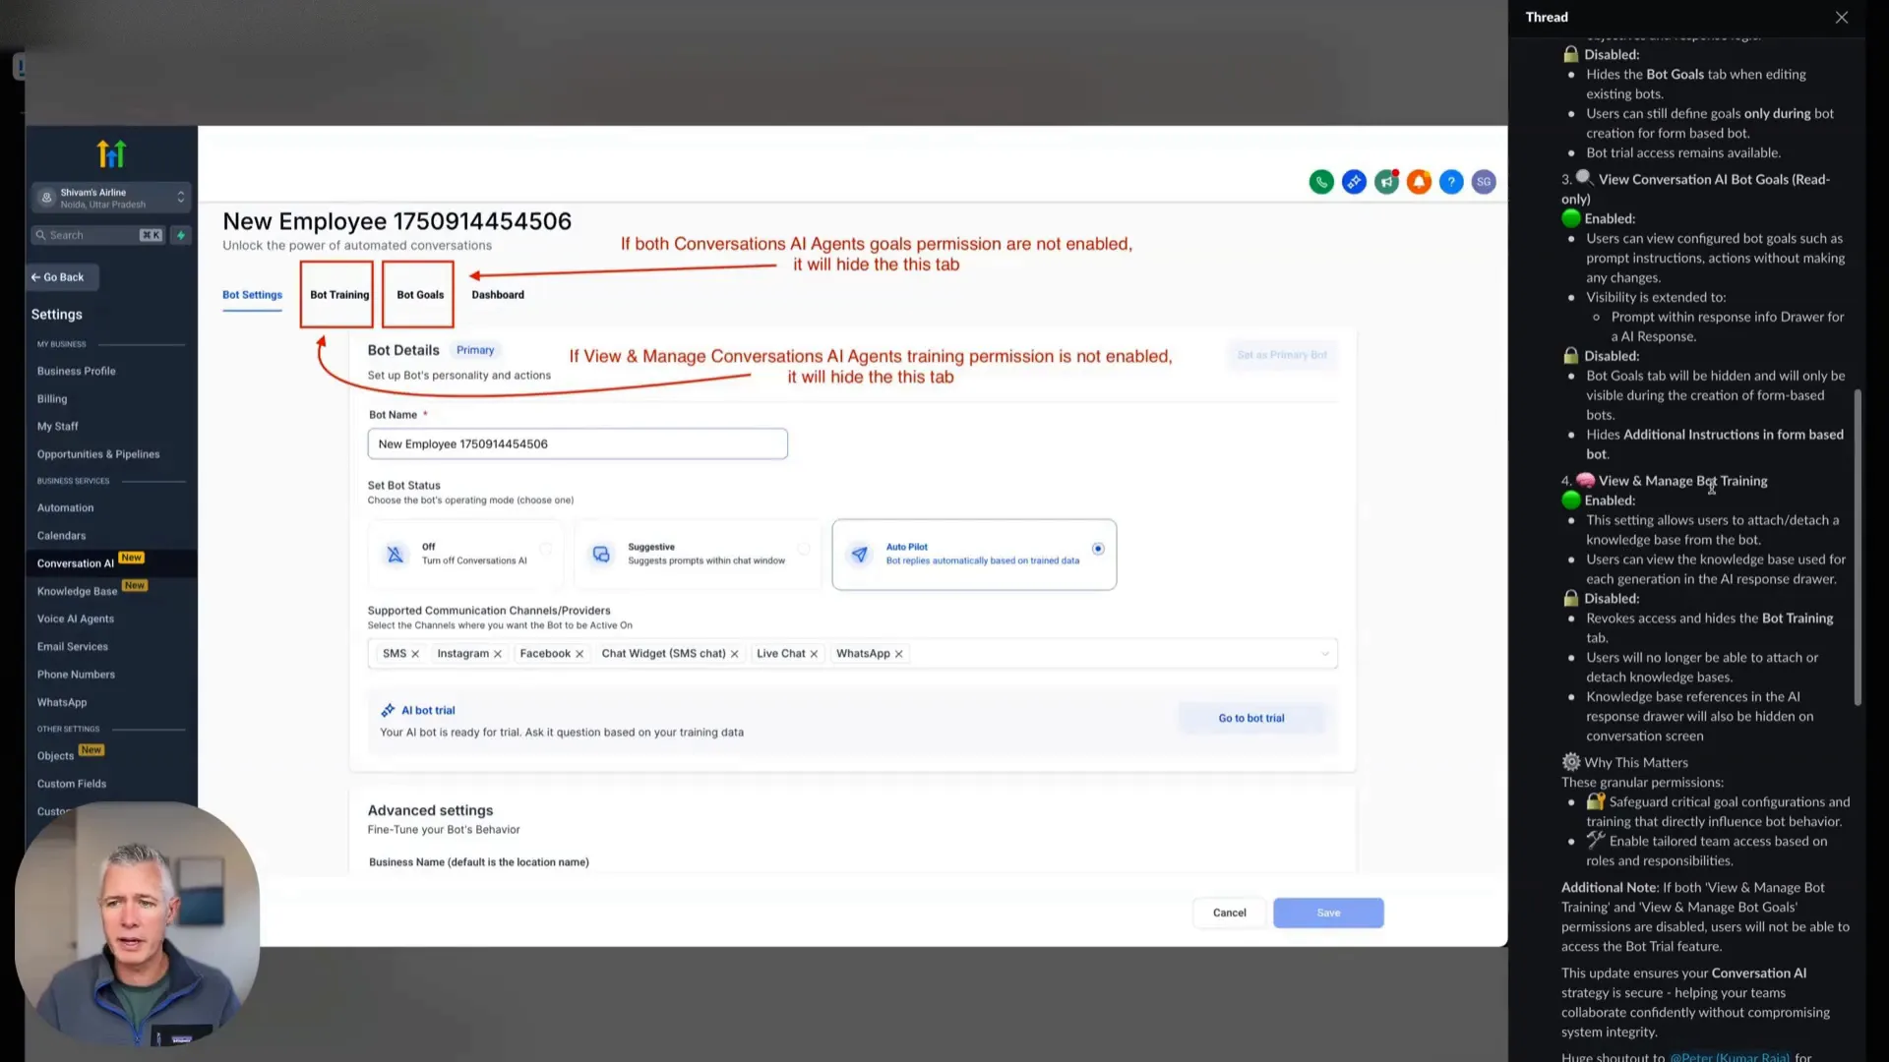Image resolution: width=1889 pixels, height=1062 pixels.
Task: Click the location pin icon in account switcher
Action: [45, 198]
